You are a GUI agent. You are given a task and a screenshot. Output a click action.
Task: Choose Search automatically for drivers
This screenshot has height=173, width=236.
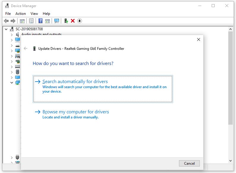(x=103, y=89)
